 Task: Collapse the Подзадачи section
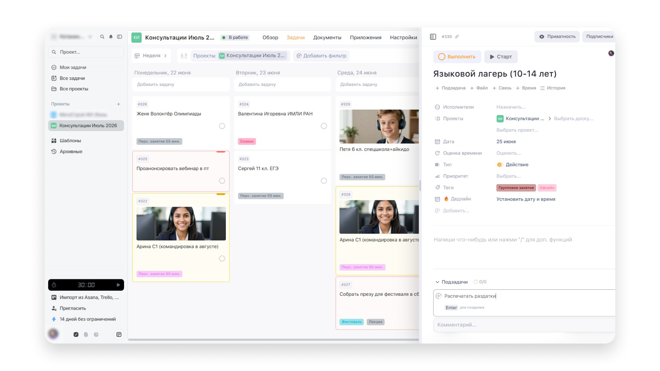(x=437, y=282)
